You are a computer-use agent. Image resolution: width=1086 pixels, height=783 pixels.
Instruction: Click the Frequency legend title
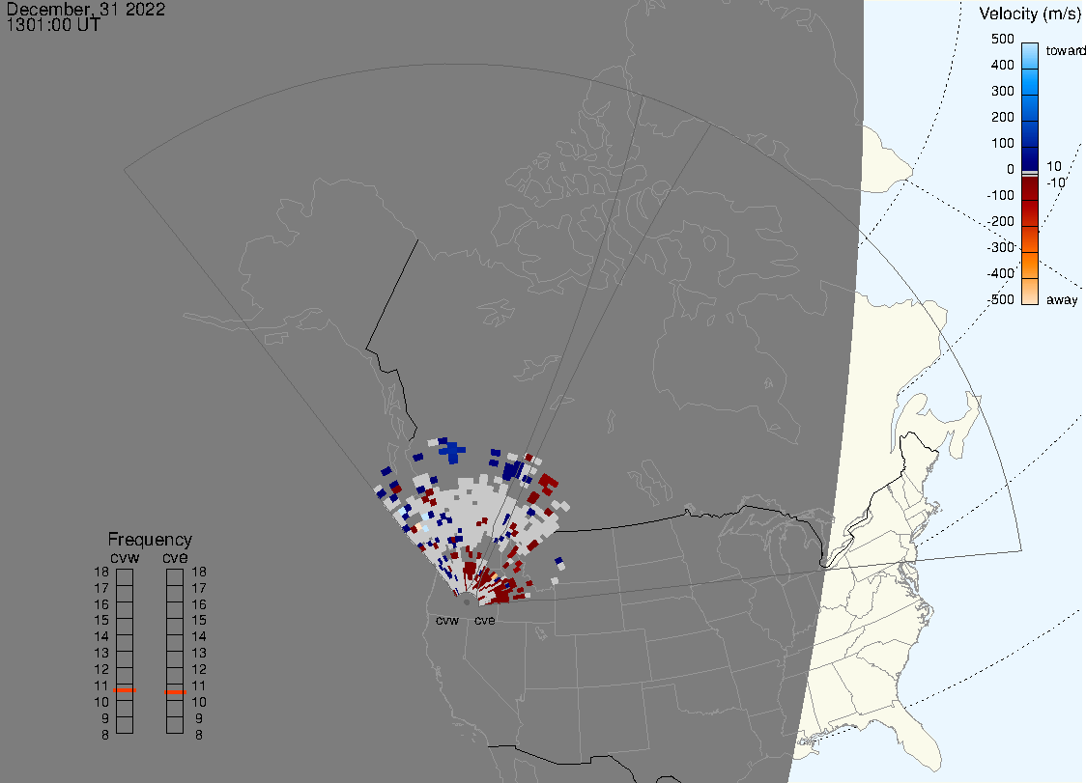coord(150,540)
